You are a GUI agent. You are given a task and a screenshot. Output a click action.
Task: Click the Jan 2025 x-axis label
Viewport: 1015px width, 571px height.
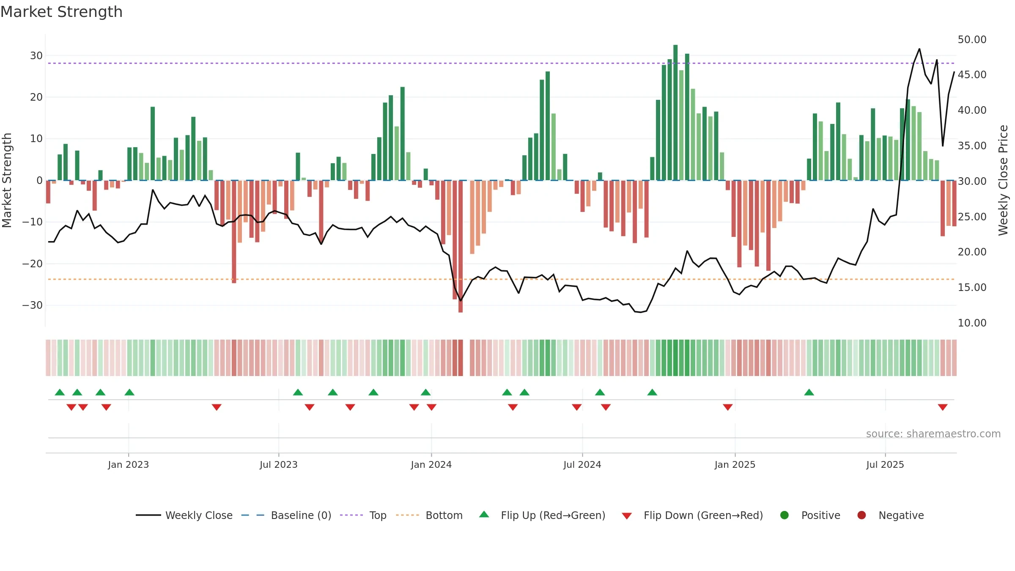point(735,464)
